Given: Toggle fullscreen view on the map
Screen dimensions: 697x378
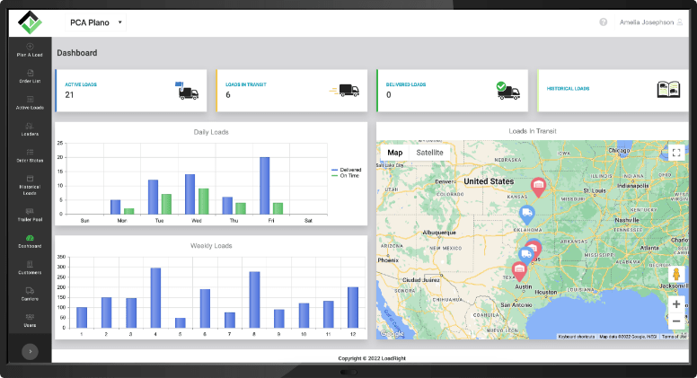Looking at the screenshot, I should click(676, 153).
